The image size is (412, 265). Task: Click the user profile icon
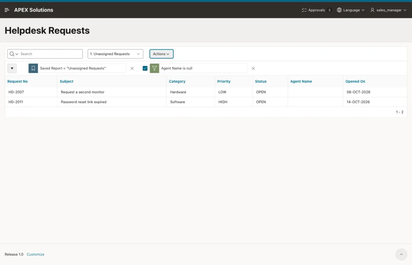pyautogui.click(x=372, y=10)
